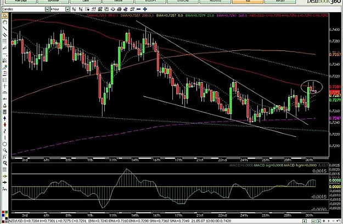
Task: Click the NZD/USD status bar quote text
Action: [119, 221]
